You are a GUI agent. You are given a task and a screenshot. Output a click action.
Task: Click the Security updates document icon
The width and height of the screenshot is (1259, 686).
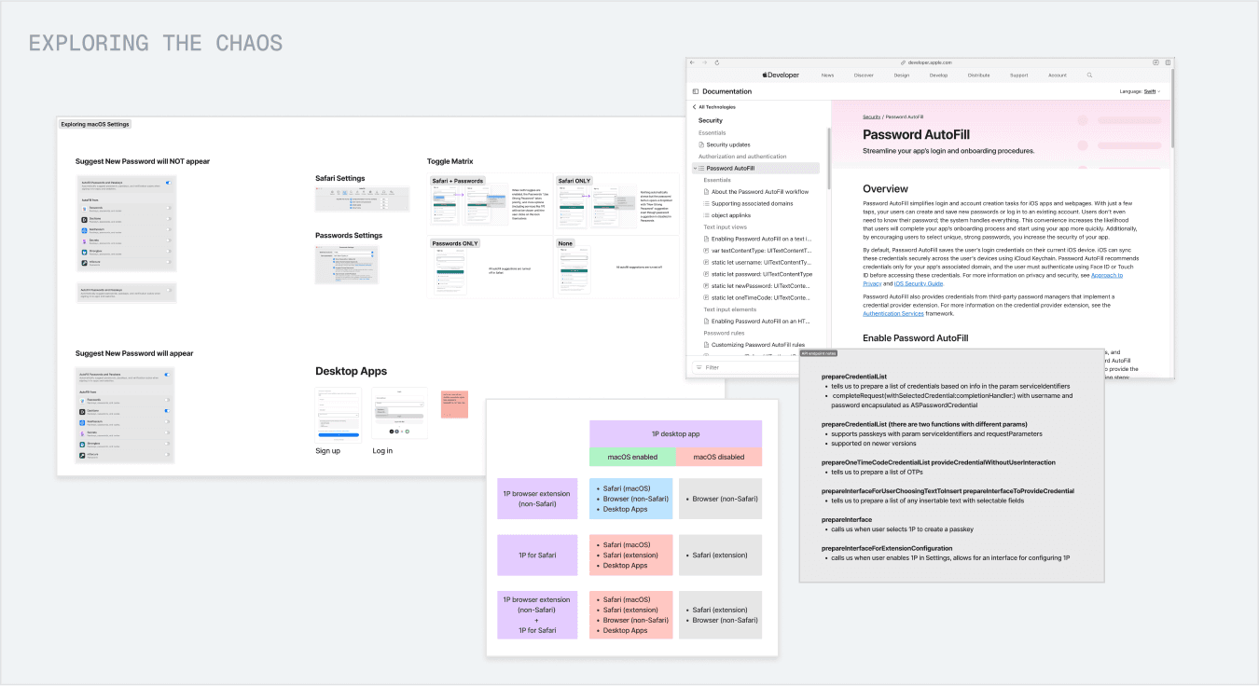tap(701, 144)
